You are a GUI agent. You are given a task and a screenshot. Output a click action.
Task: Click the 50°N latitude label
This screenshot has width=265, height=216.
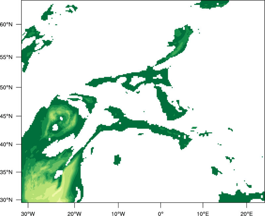point(6,87)
